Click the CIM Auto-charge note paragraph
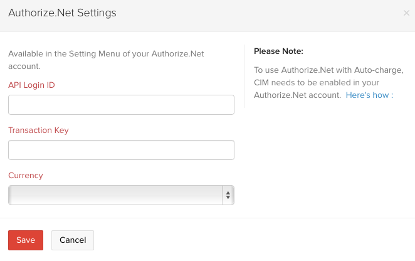The height and width of the screenshot is (261, 415). [x=323, y=82]
